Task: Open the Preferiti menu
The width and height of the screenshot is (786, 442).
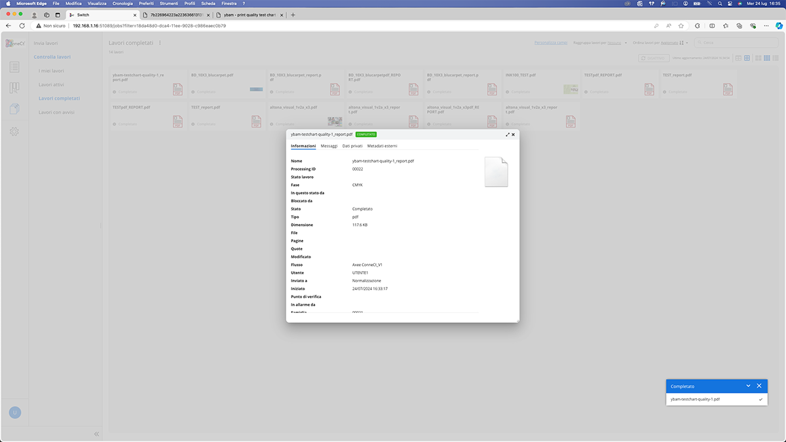Action: click(x=146, y=3)
